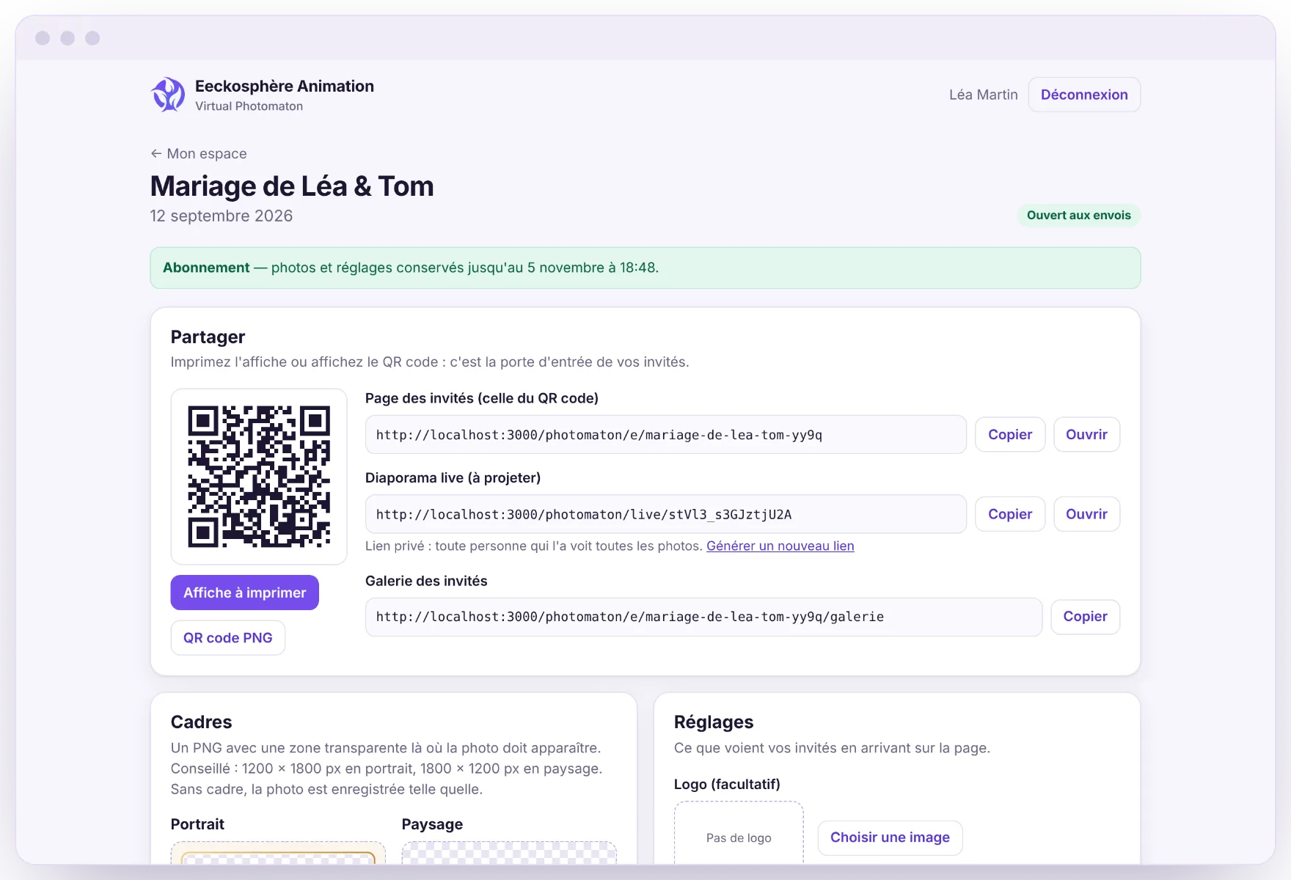Click Générer un nouveau lien
The height and width of the screenshot is (880, 1291).
click(780, 546)
